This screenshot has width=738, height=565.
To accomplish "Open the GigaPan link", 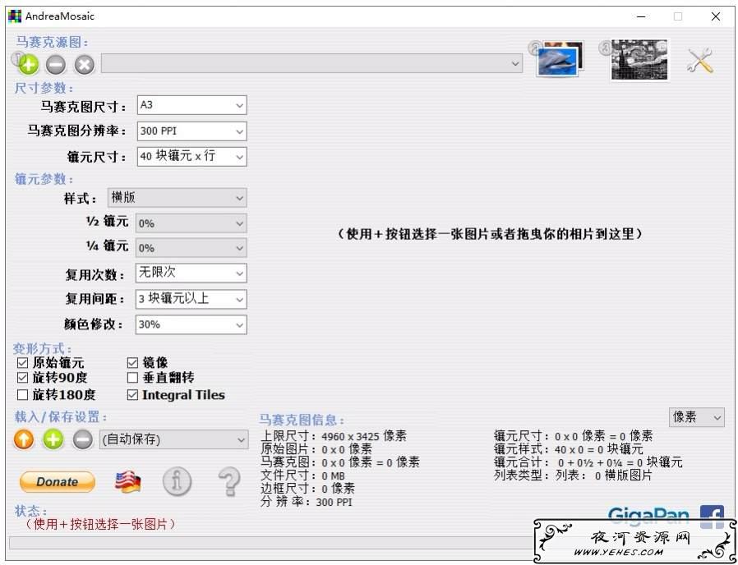I will [648, 514].
